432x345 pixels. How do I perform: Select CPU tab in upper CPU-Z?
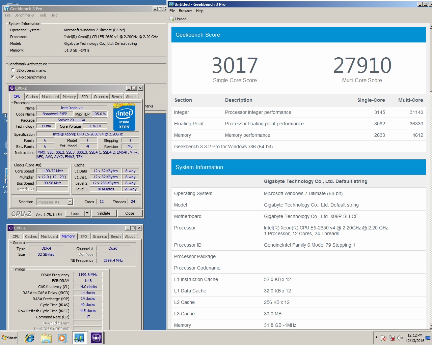tap(17, 96)
